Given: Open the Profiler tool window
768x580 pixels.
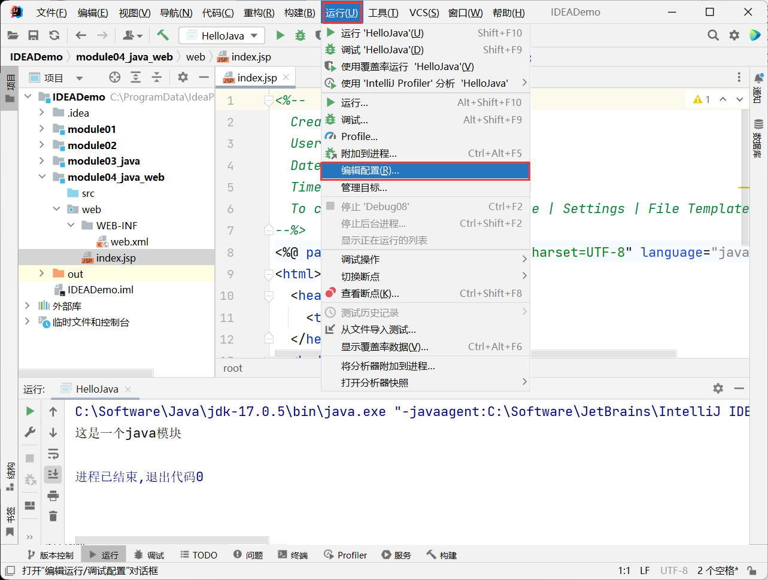Looking at the screenshot, I should 345,555.
